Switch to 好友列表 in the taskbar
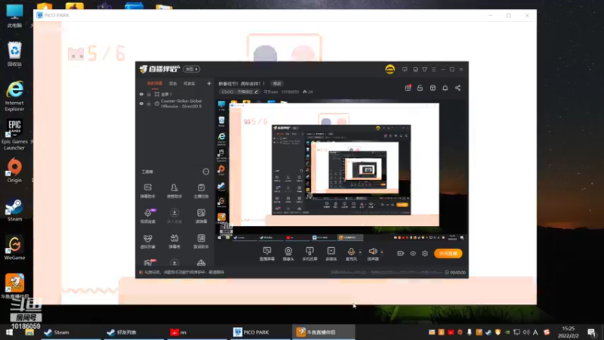Image resolution: width=604 pixels, height=340 pixels. click(134, 332)
